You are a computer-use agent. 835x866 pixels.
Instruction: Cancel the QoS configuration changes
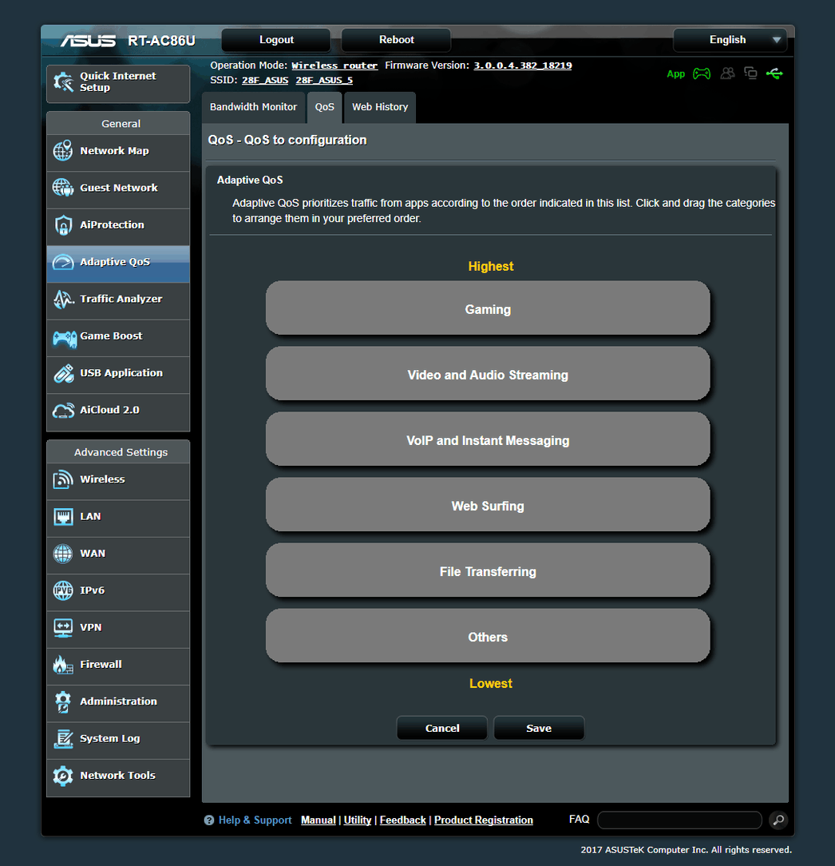pos(442,729)
